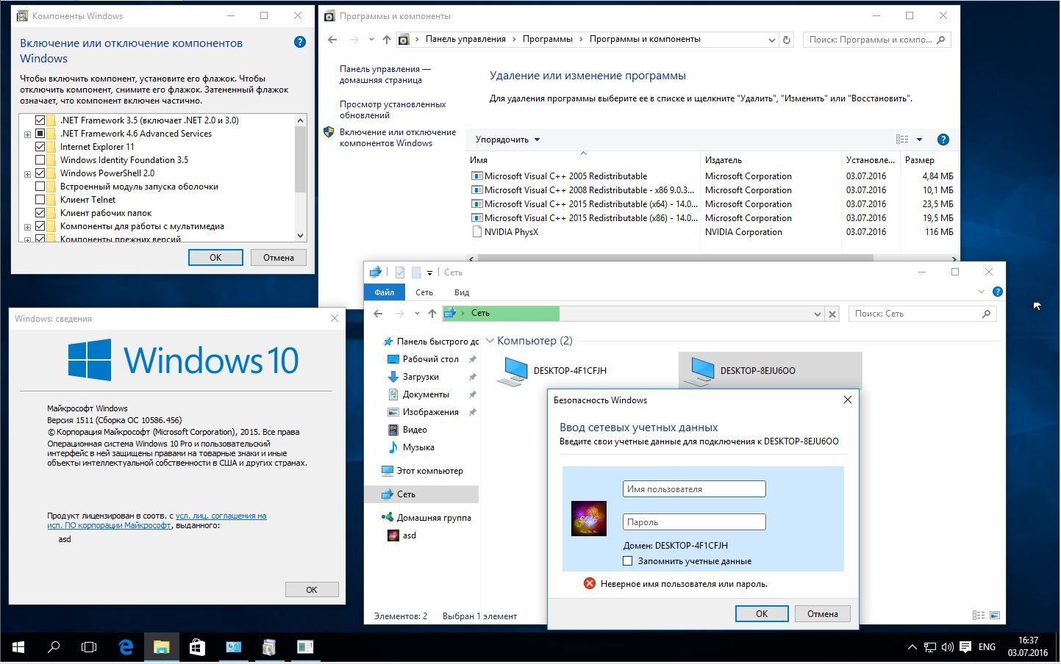Go up one level in Programs and Features
The height and width of the screenshot is (664, 1061).
point(386,40)
